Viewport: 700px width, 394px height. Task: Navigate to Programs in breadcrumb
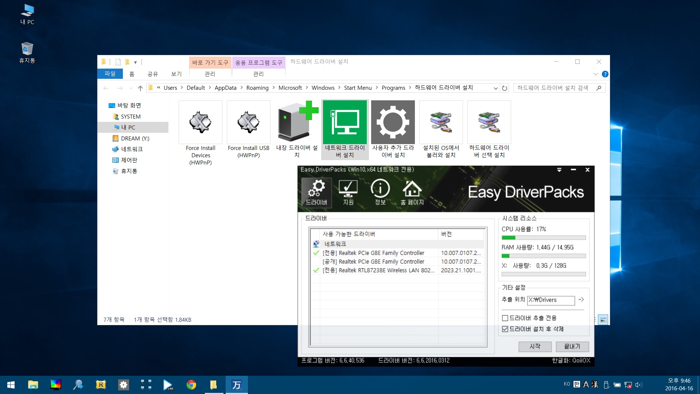(x=393, y=88)
